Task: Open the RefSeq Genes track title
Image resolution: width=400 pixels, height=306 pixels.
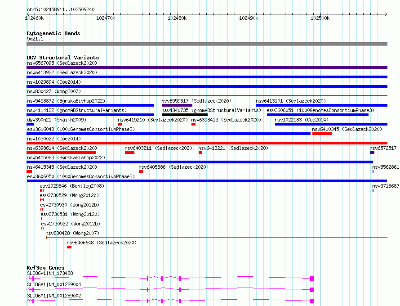Action: pos(45,268)
